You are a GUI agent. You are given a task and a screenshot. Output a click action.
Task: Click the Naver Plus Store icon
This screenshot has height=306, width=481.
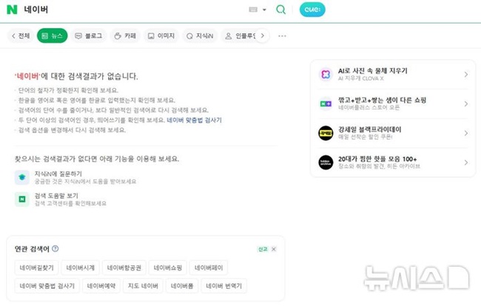point(326,103)
